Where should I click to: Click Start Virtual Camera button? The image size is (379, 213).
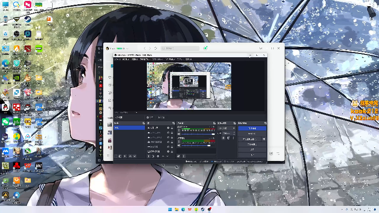250,139
